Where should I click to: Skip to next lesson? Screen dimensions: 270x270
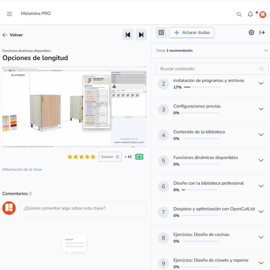(141, 35)
